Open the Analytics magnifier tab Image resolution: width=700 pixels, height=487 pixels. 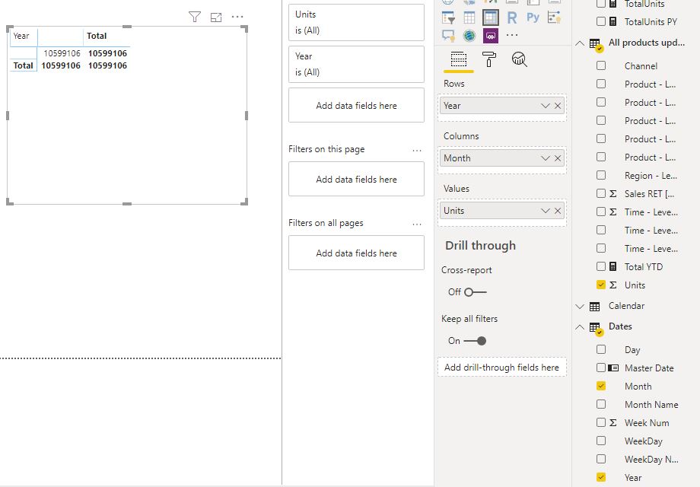click(519, 59)
